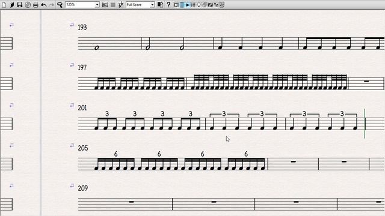Open the Full Score parts dropdown
Image resolution: width=385 pixels, height=216 pixels.
152,5
